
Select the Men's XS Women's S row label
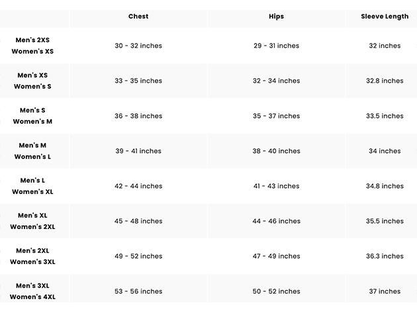pos(32,81)
